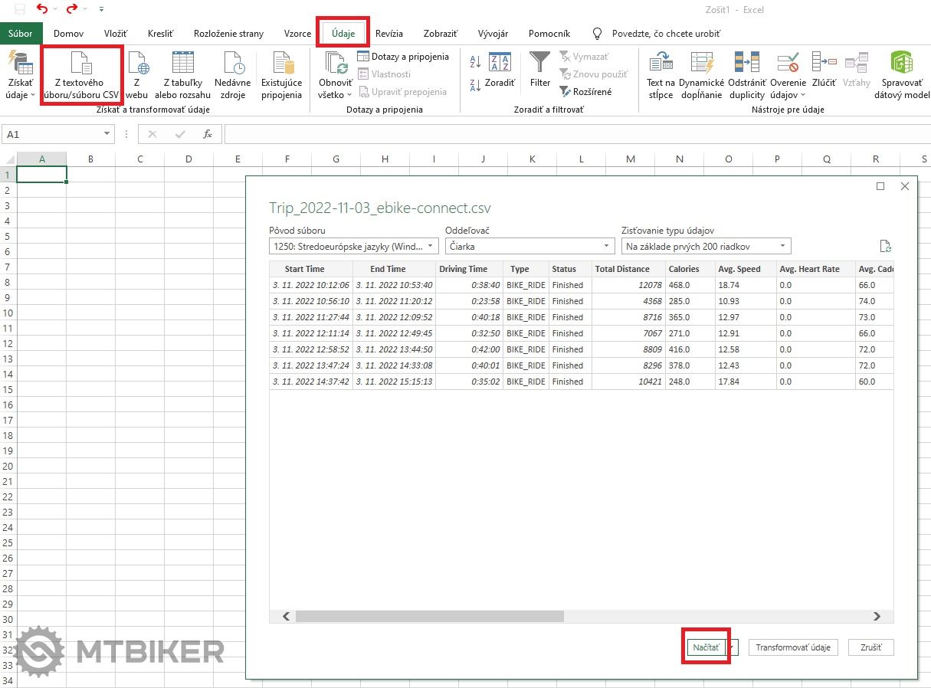Switch to the 'Vložiť' ribbon tab

[x=116, y=34]
